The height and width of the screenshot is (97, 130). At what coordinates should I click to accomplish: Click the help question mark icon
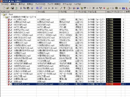pos(64,8)
